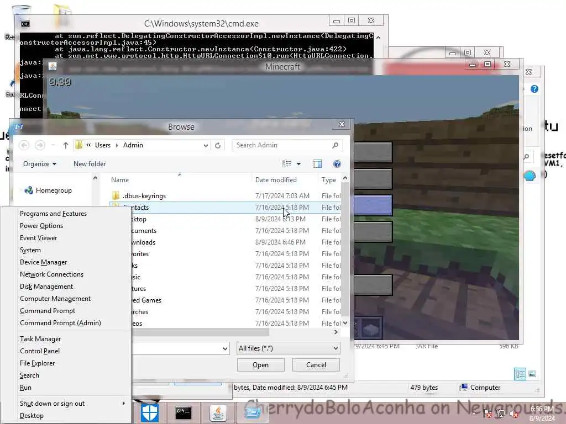Go up one folder level in Browse dialog
This screenshot has width=566, height=424.
(x=65, y=145)
